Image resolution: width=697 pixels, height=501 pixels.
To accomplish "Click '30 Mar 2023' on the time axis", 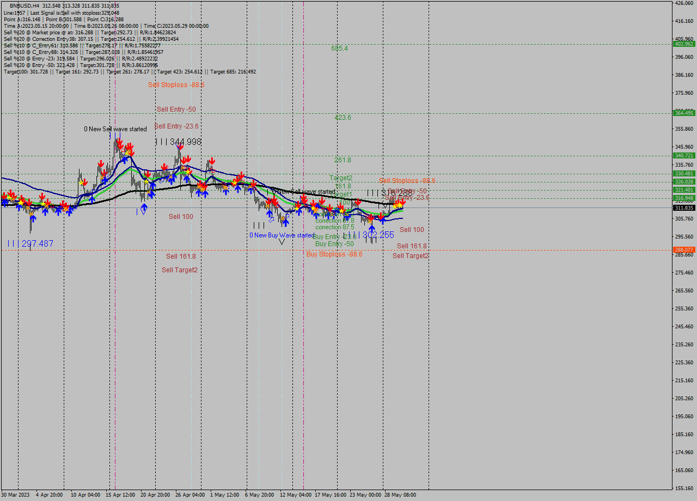I will [x=15, y=495].
